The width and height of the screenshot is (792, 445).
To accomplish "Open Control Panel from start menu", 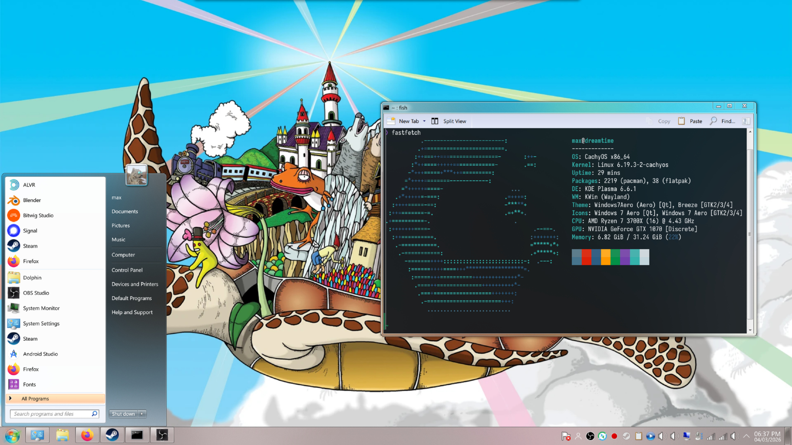I will click(127, 270).
